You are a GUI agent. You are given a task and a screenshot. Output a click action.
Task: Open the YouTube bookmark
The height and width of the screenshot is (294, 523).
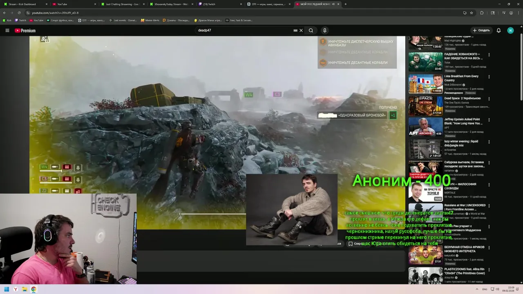point(36,20)
